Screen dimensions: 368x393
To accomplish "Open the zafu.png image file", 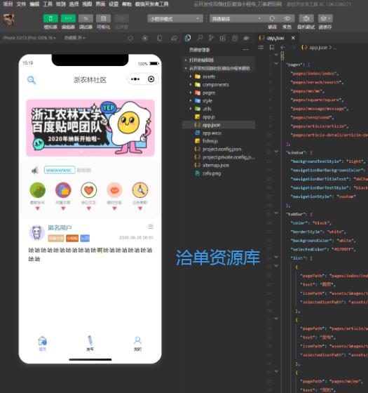I will tap(211, 173).
